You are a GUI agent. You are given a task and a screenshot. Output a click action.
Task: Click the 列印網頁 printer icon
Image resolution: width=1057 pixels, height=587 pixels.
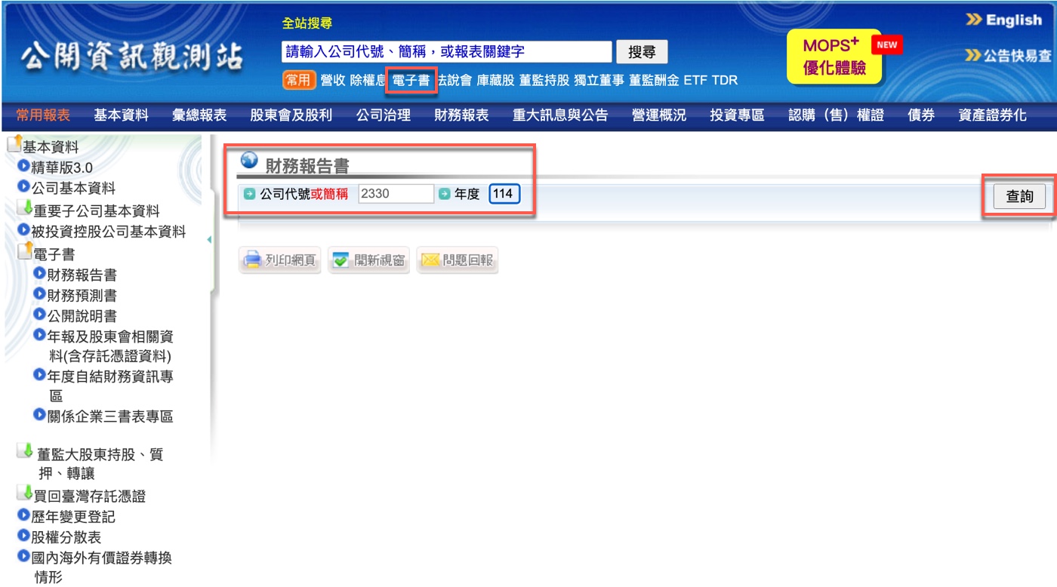[252, 260]
